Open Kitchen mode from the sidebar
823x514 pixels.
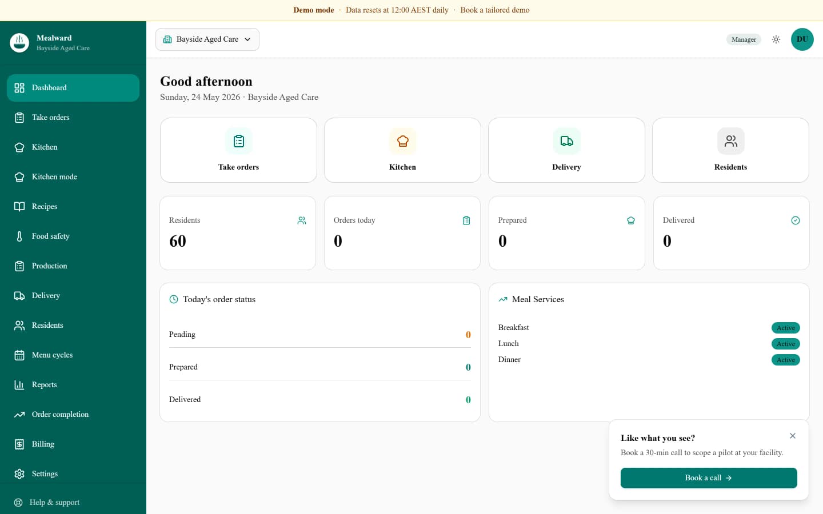[x=73, y=177]
